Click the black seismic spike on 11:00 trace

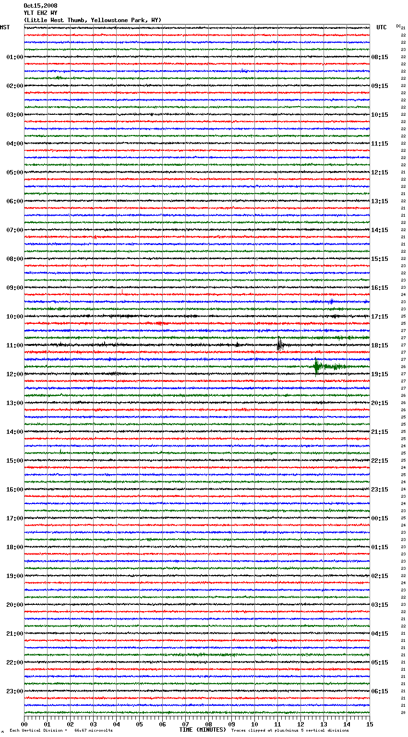click(280, 344)
